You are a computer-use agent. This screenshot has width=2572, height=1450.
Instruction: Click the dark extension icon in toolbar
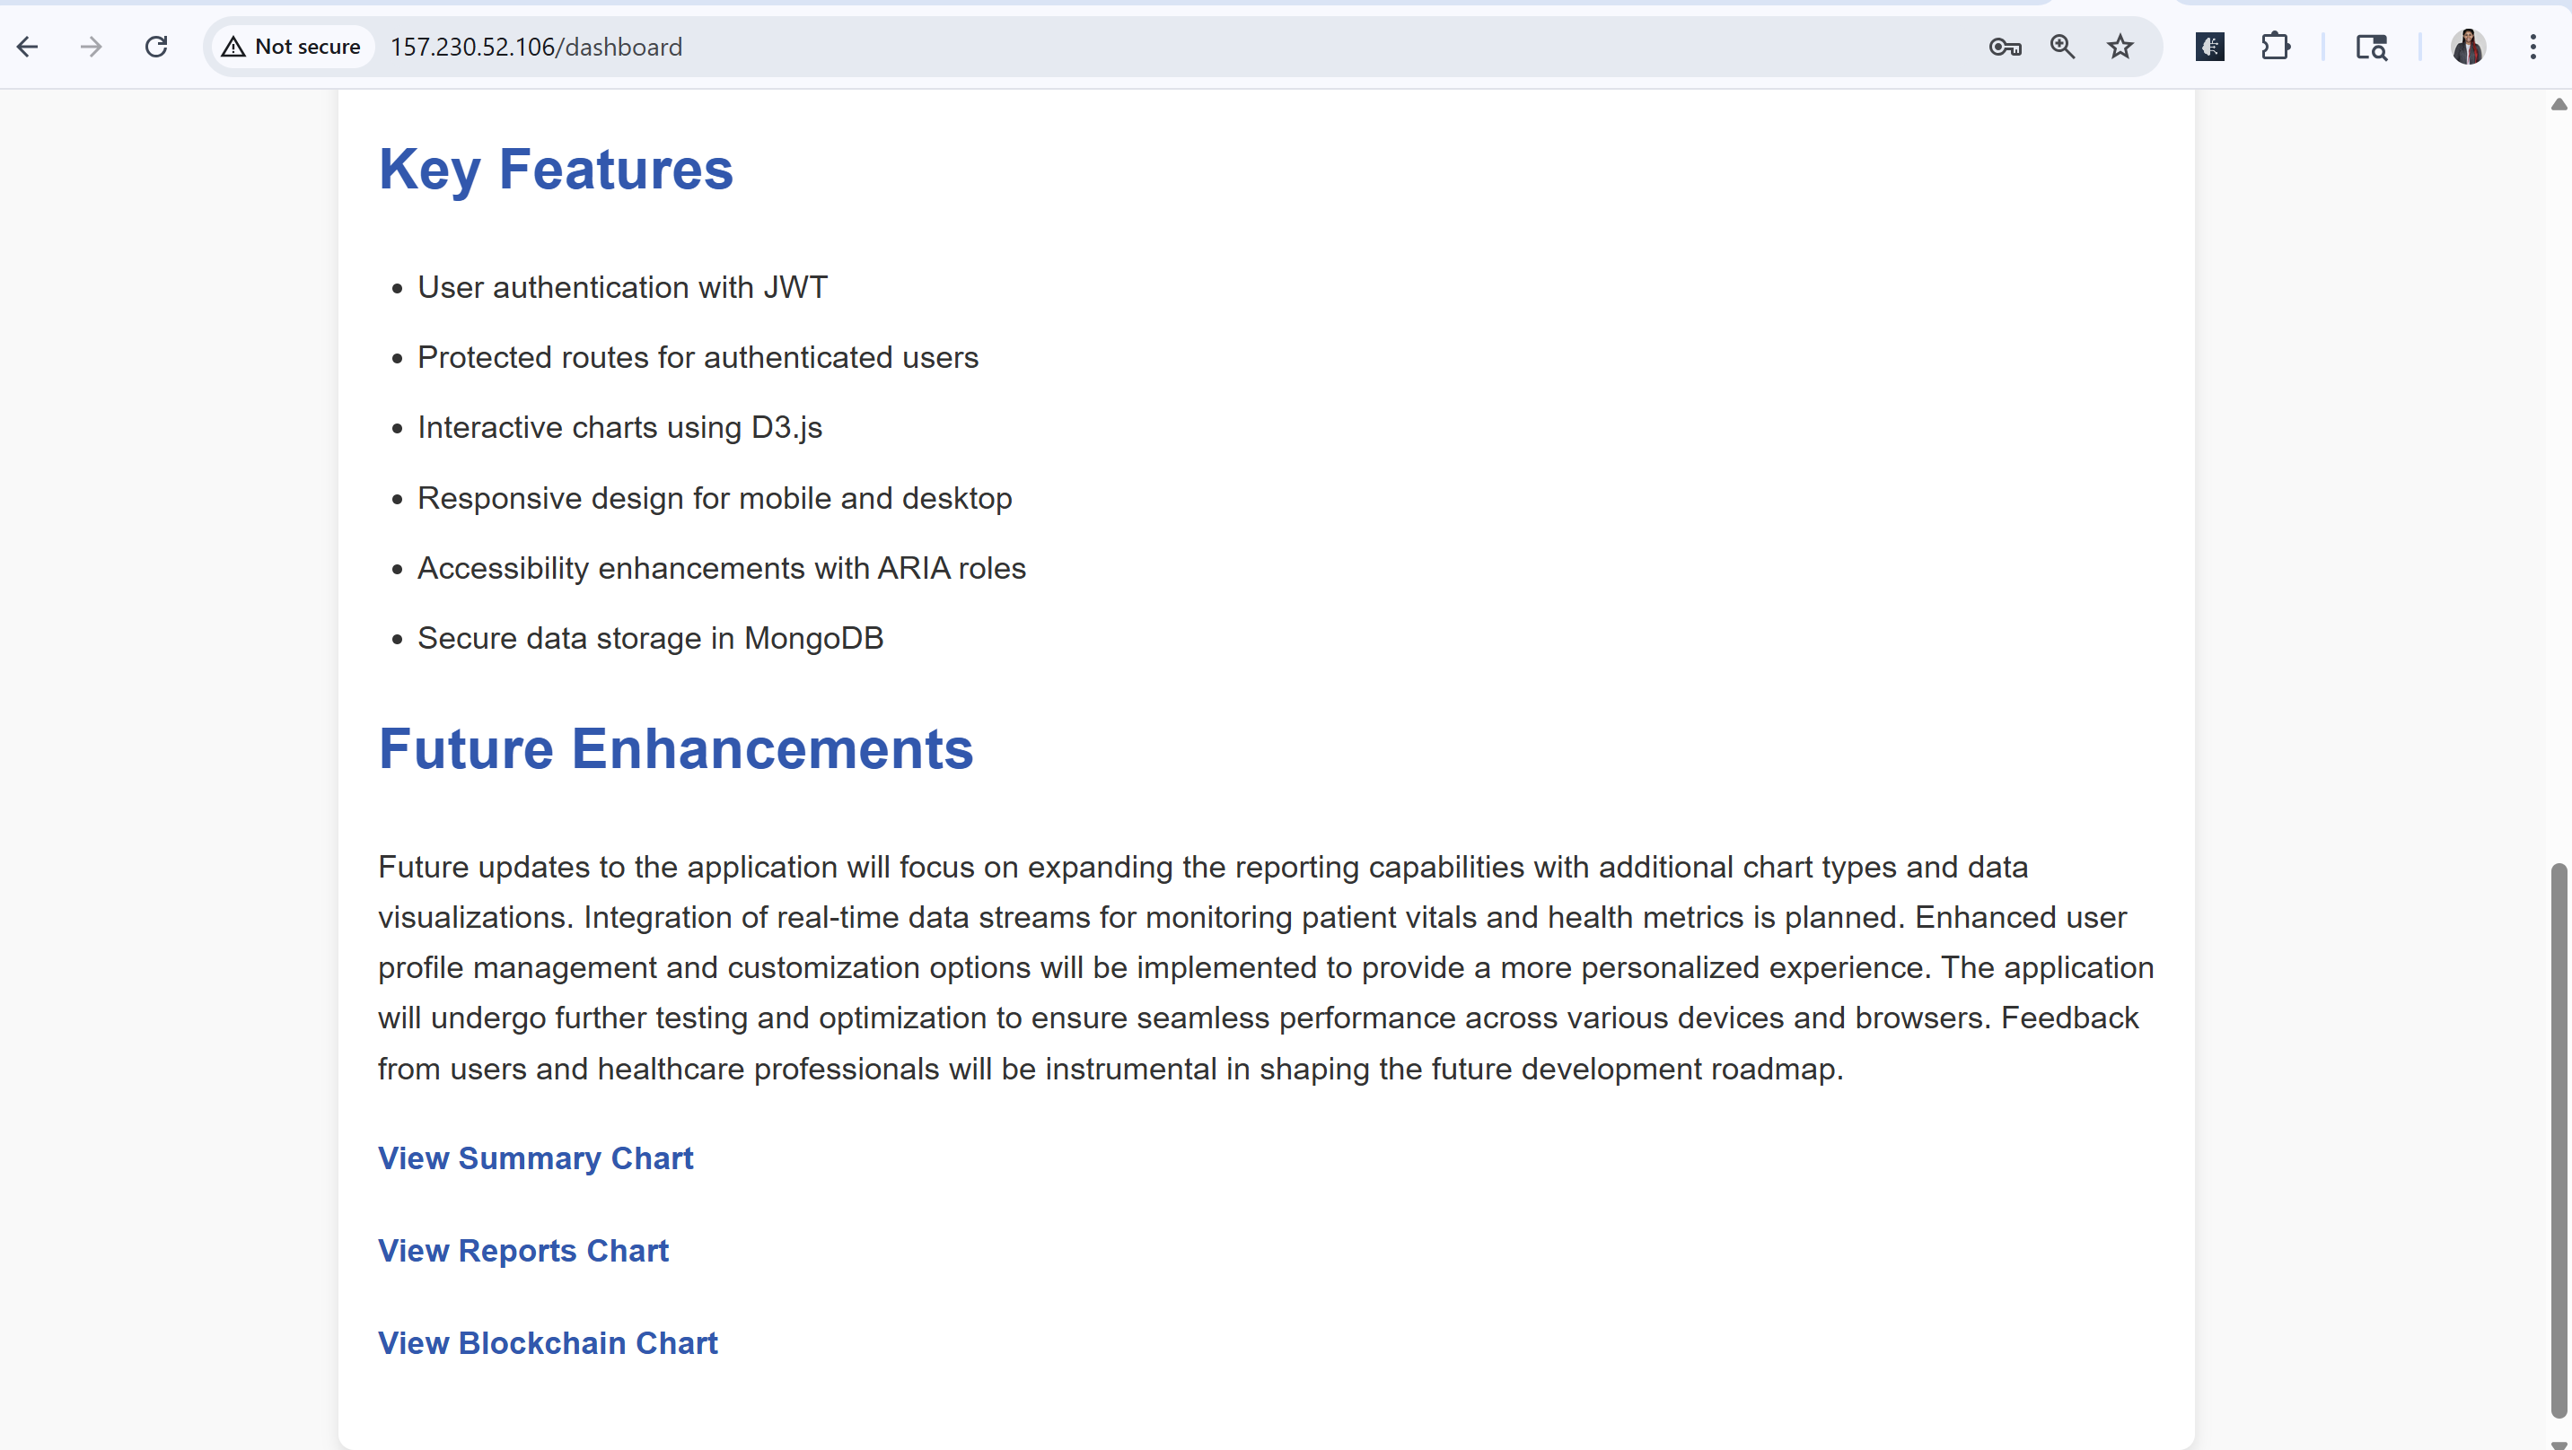coord(2209,47)
